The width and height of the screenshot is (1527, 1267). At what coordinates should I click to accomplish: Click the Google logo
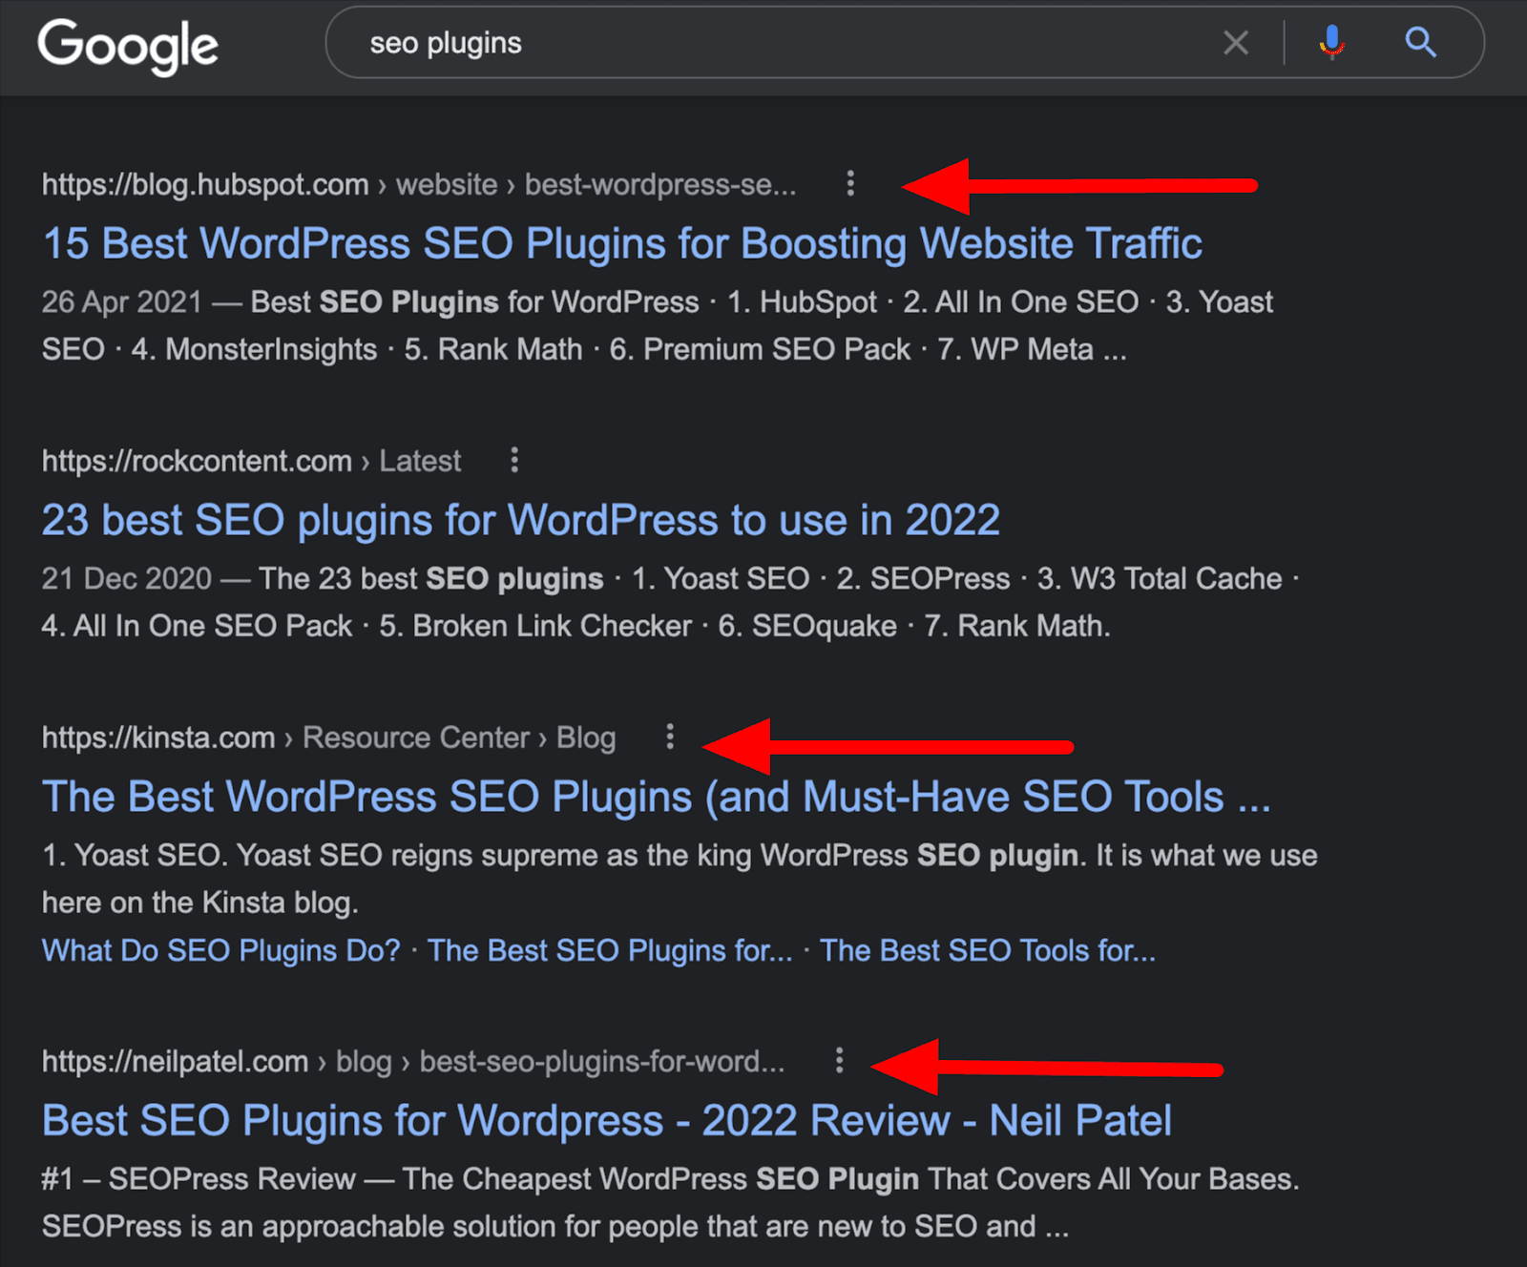pos(128,46)
